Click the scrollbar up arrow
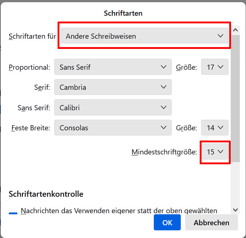This screenshot has width=246, height=238. tap(235, 30)
